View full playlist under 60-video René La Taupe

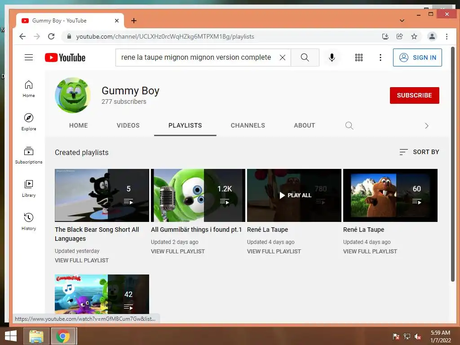370,252
